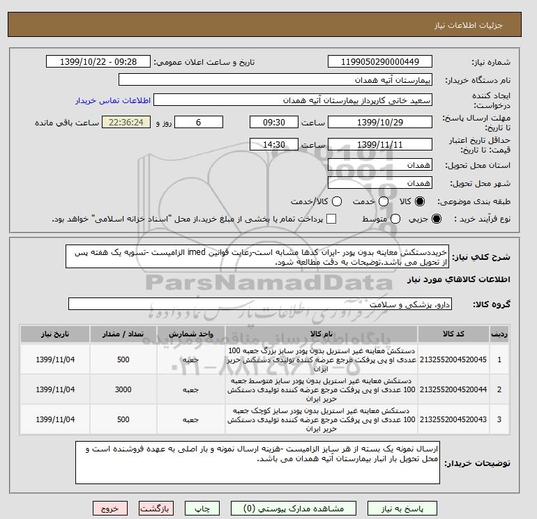Select the کالا/خدمت radio button
The height and width of the screenshot is (519, 537).
(x=337, y=201)
